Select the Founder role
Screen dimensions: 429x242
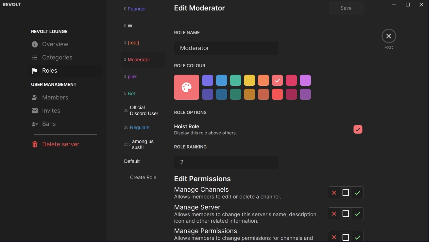click(143, 9)
